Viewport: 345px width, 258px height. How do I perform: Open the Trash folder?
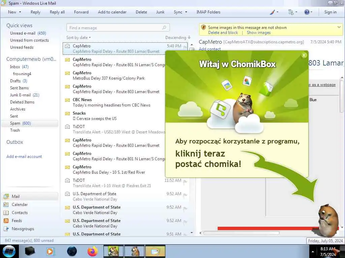pyautogui.click(x=15, y=130)
